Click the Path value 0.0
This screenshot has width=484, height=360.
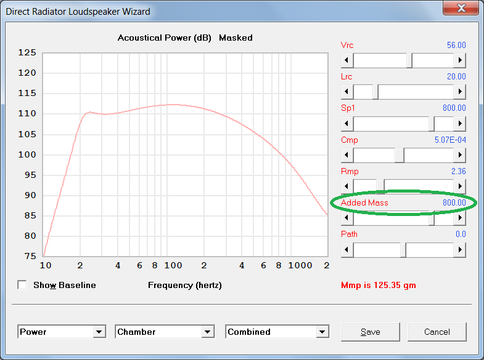461,234
